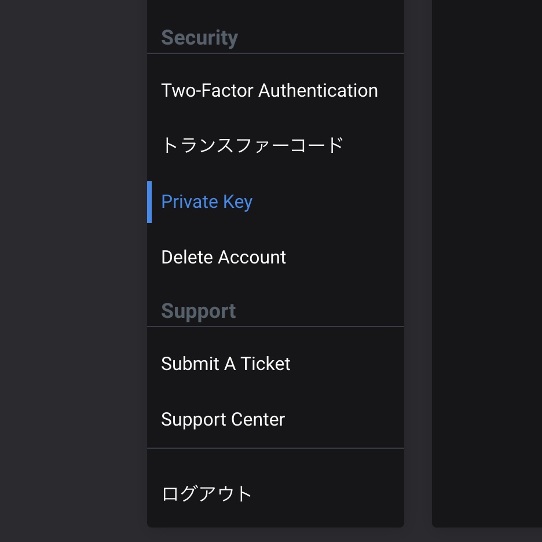Click ログアウト to log out

276,493
